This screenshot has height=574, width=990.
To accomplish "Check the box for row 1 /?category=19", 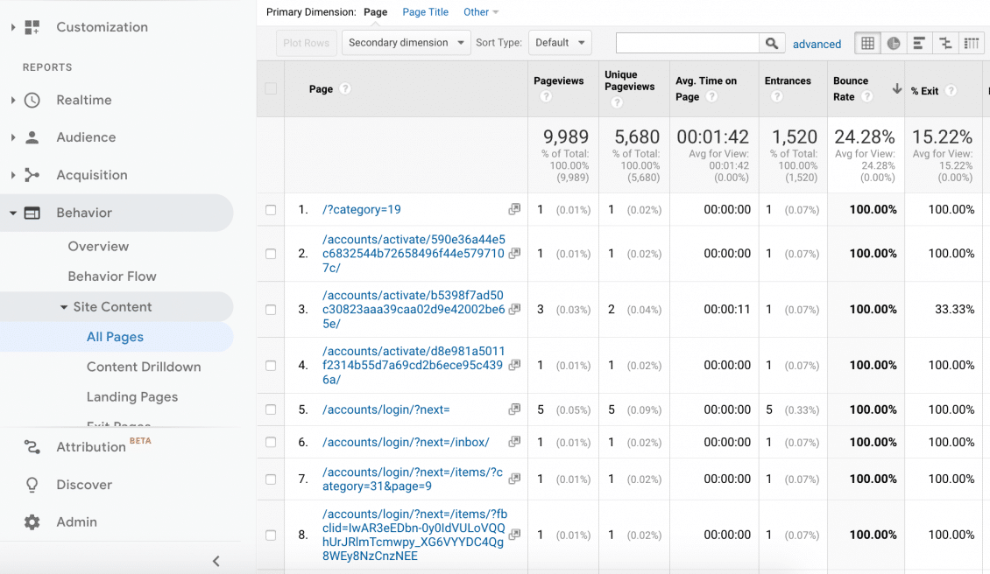I will [x=271, y=210].
